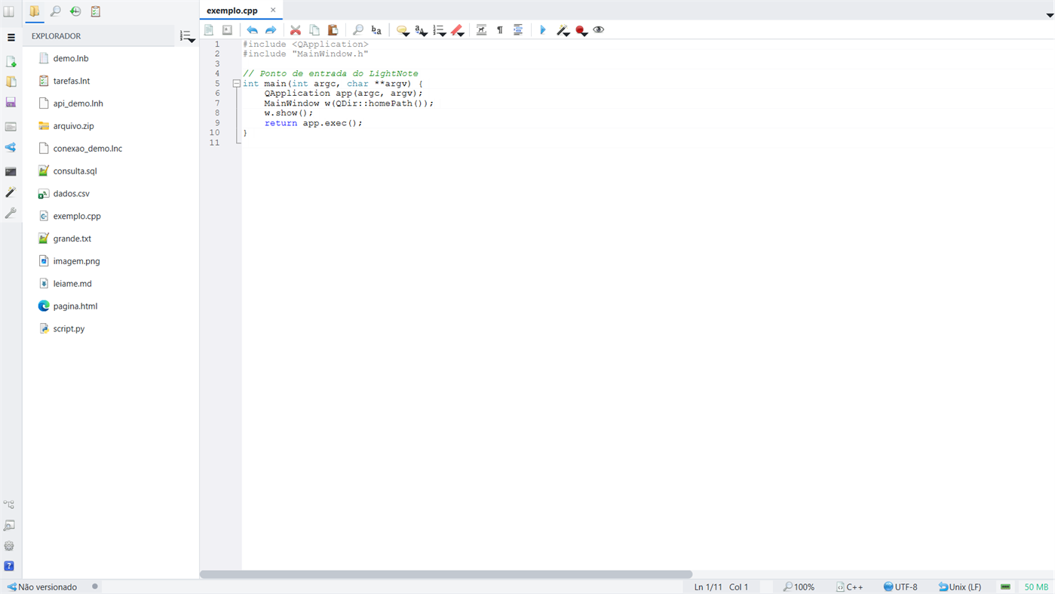Paste from clipboard toolbar icon
The width and height of the screenshot is (1055, 594).
click(333, 30)
